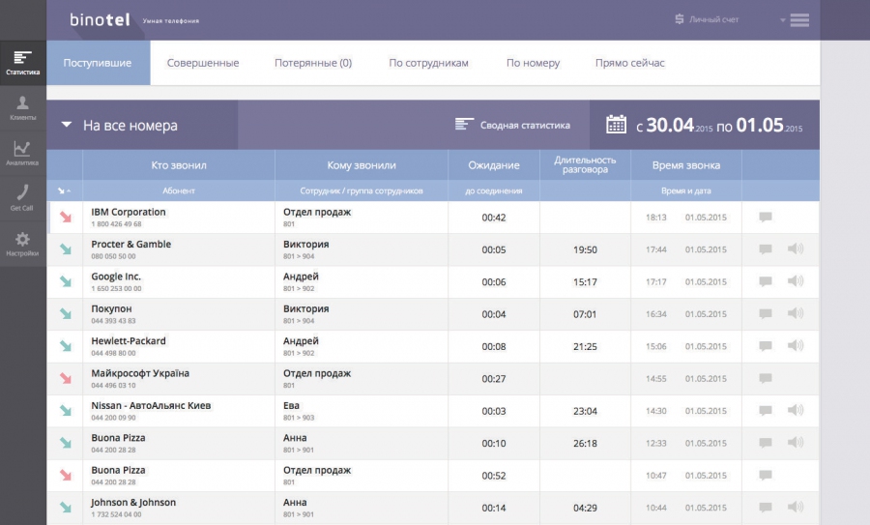Click phone number 1 650 253 00 00
The width and height of the screenshot is (870, 525).
coord(117,288)
